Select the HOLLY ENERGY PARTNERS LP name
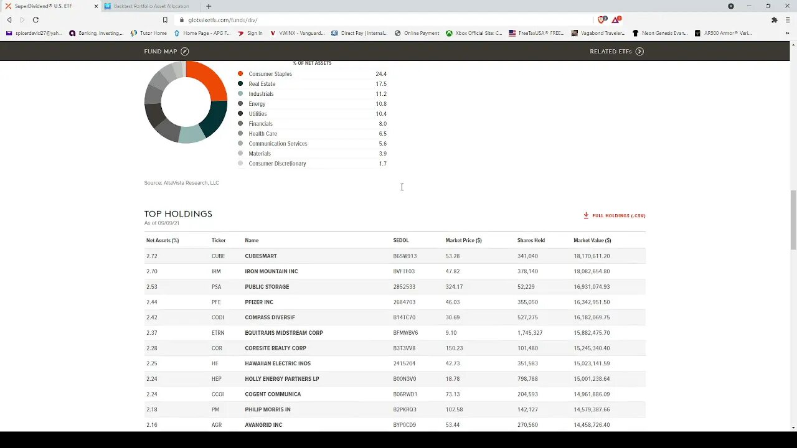The image size is (797, 448). (x=282, y=379)
